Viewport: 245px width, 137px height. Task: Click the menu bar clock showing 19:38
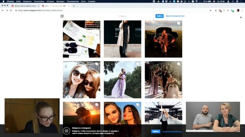(x=221, y=2)
